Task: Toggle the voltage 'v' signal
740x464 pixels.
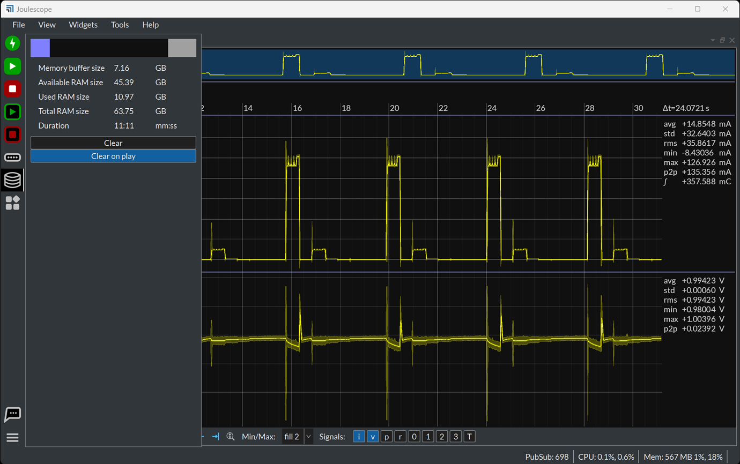Action: (373, 437)
